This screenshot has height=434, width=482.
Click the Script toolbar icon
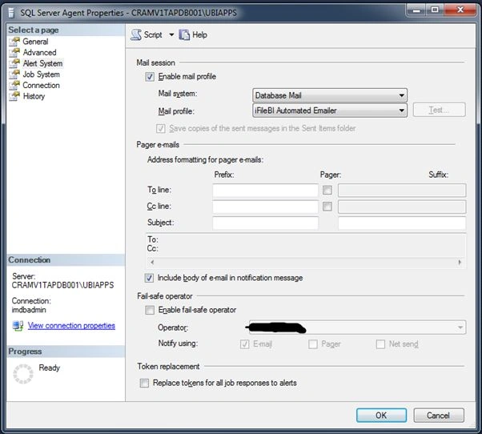pos(136,34)
